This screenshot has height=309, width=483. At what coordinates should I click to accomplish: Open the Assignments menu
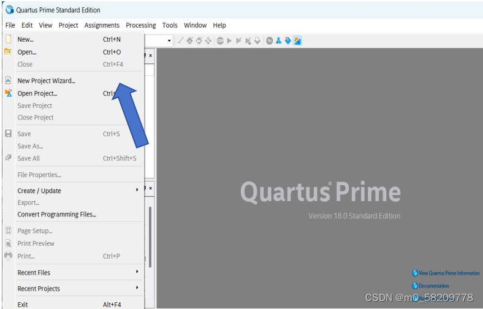pos(102,25)
